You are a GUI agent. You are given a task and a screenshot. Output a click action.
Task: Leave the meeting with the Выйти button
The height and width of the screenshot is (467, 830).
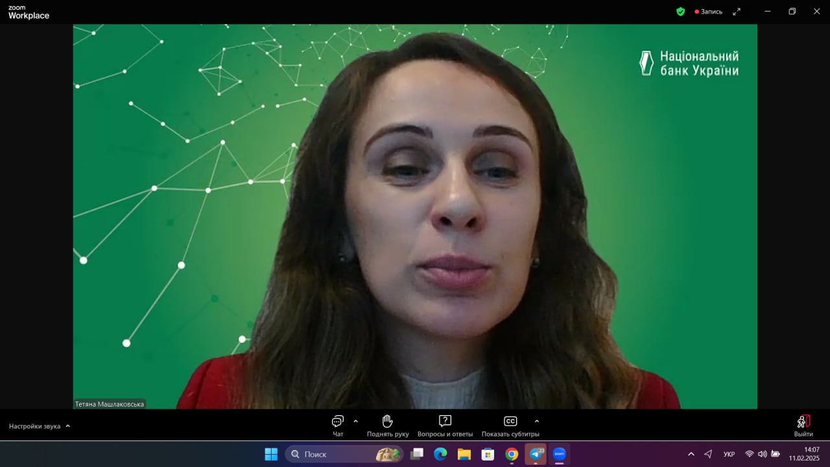803,426
